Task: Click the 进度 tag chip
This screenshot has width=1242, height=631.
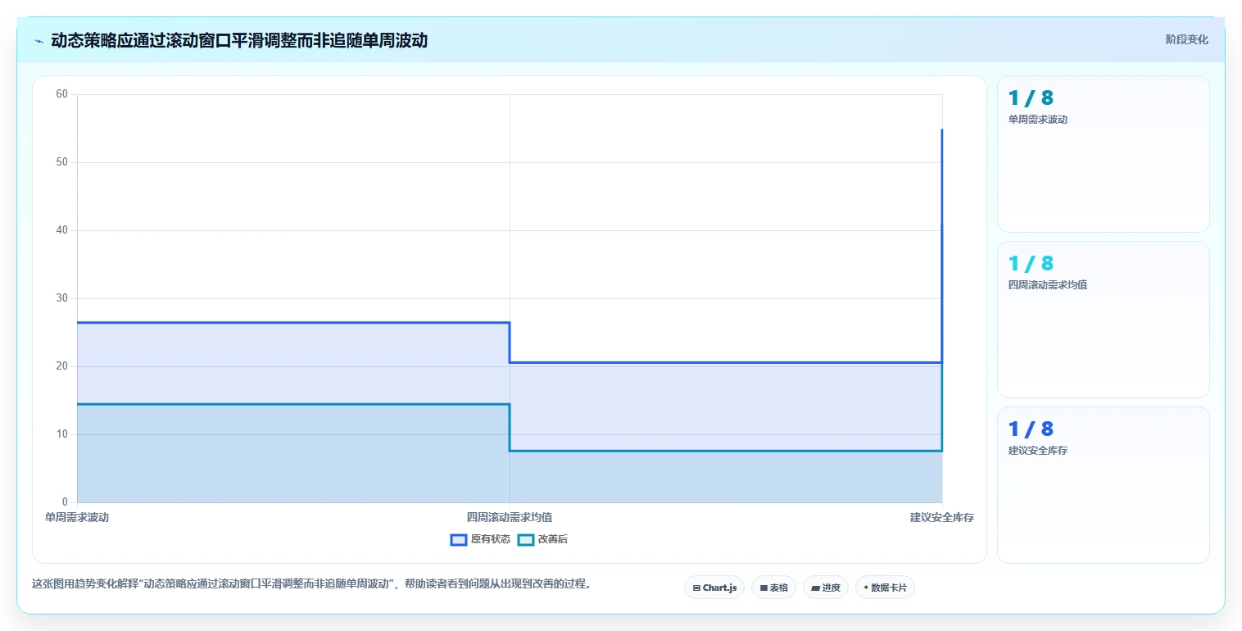Action: 826,588
